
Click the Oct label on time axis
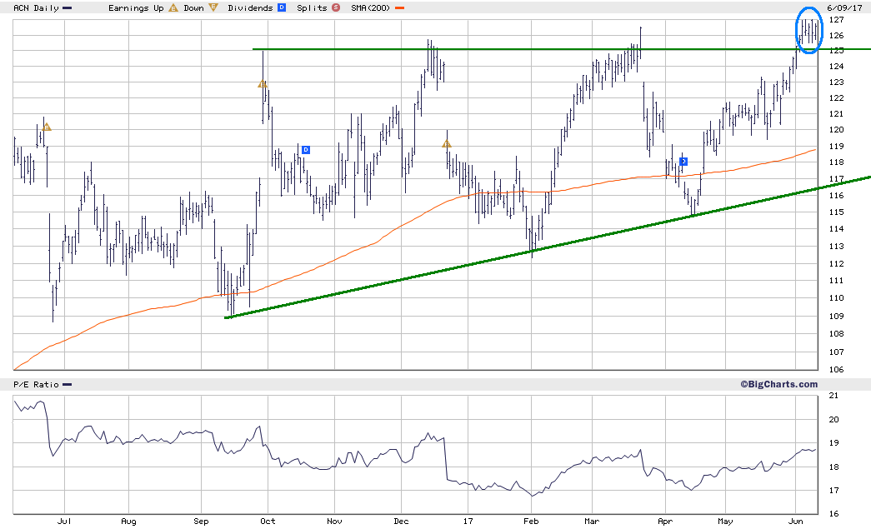point(268,522)
